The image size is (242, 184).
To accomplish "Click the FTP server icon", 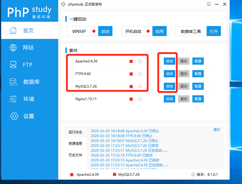I will pos(13,65).
